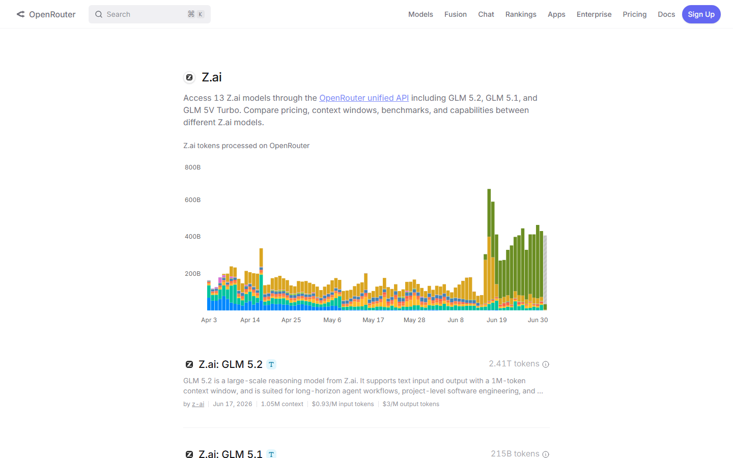
Task: Open the Pricing page
Action: tap(634, 14)
